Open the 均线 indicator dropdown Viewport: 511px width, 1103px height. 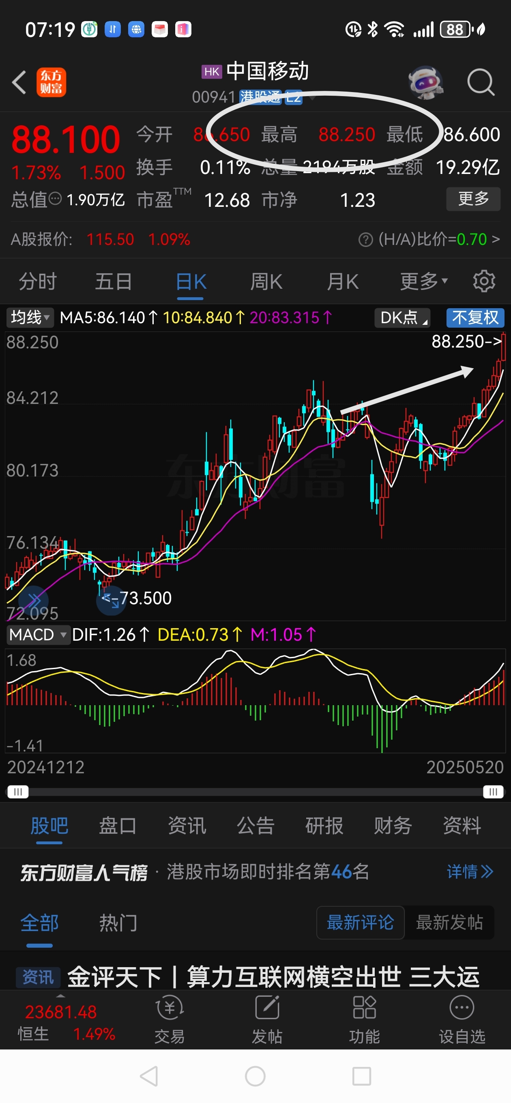coord(30,318)
